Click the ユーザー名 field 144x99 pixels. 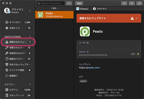[109, 45]
